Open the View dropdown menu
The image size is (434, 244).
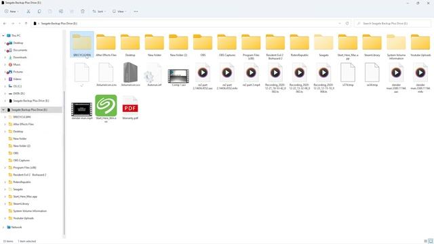119,12
